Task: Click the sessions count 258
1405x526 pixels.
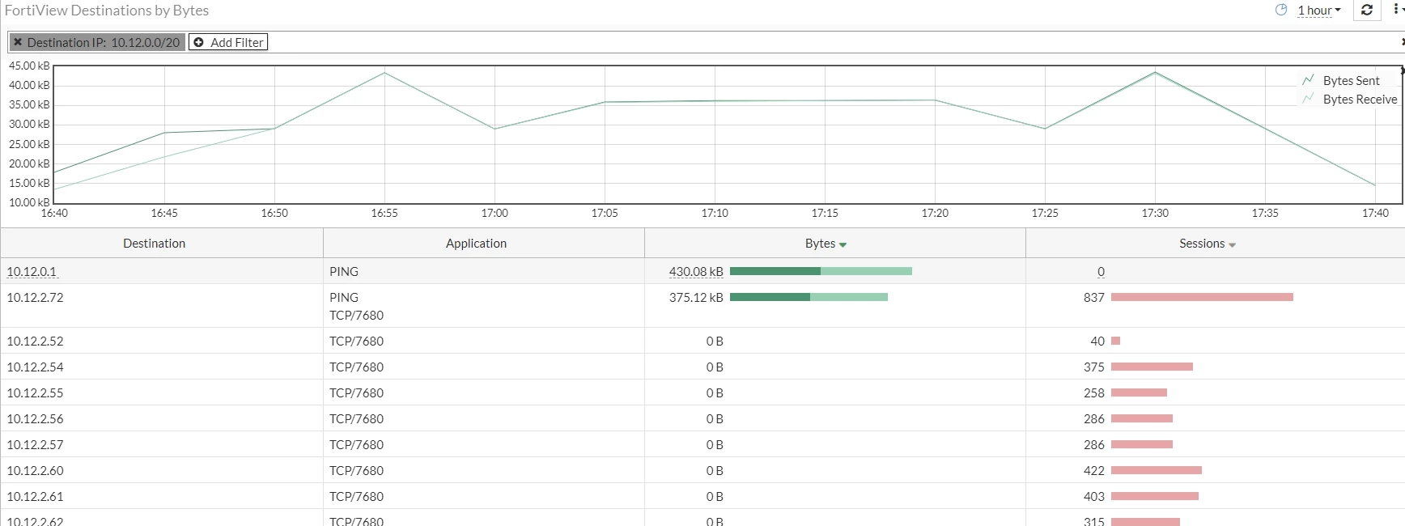Action: coord(1094,393)
